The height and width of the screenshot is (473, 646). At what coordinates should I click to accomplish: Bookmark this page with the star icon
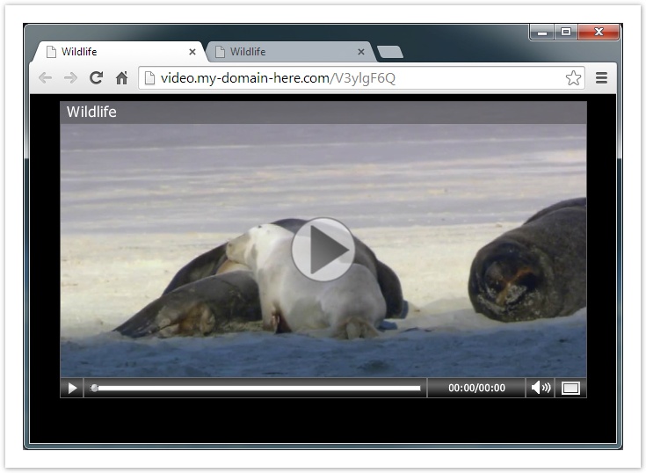click(573, 78)
